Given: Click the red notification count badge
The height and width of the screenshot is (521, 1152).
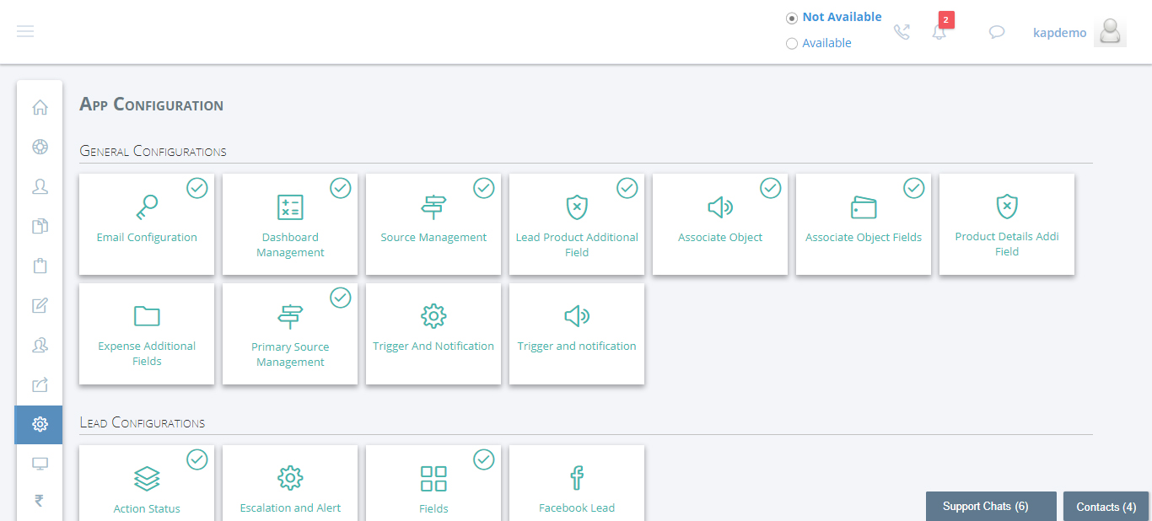Looking at the screenshot, I should point(946,19).
